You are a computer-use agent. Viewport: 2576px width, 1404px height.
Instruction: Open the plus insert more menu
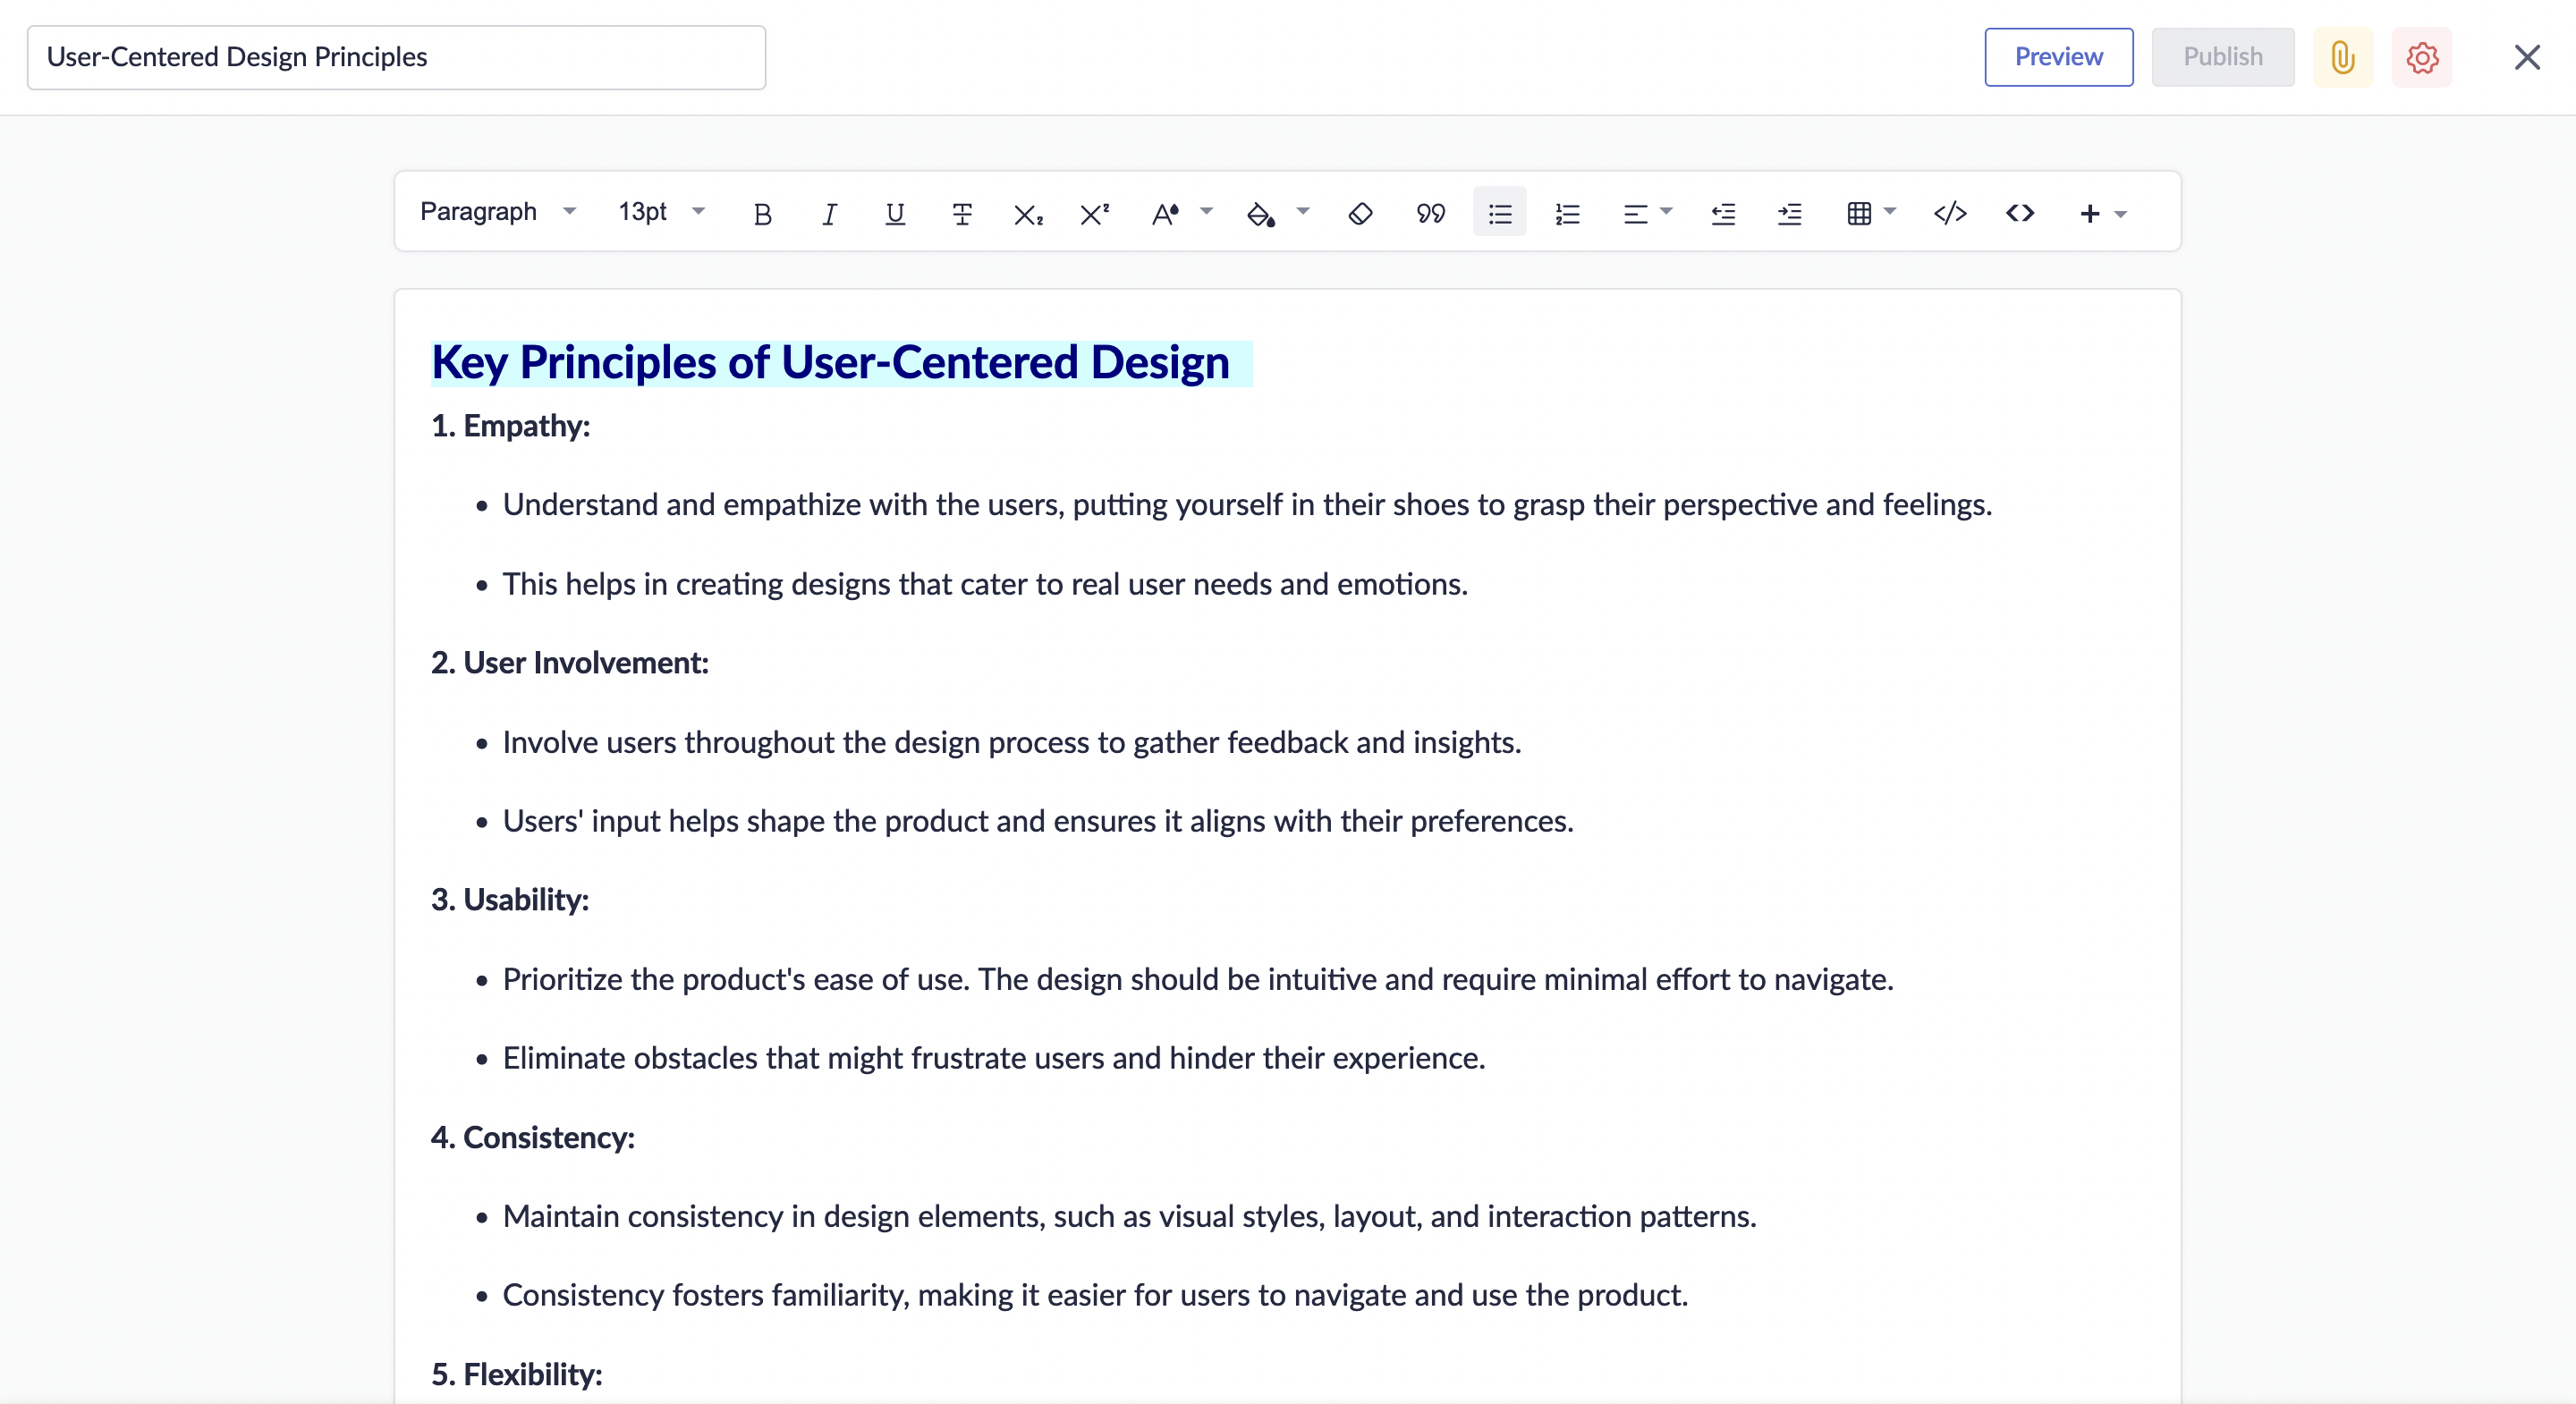pyautogui.click(x=2102, y=213)
